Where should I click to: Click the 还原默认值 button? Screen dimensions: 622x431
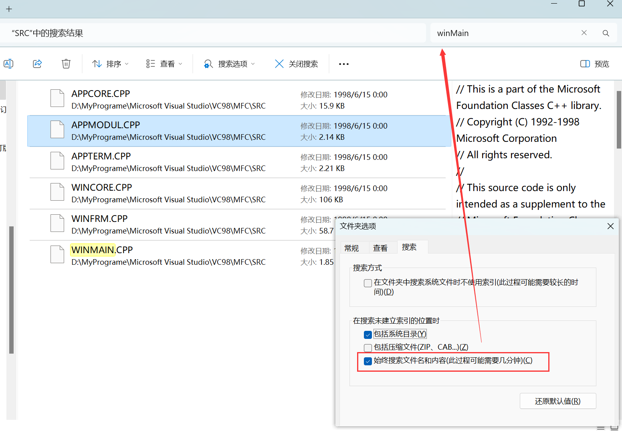point(558,401)
